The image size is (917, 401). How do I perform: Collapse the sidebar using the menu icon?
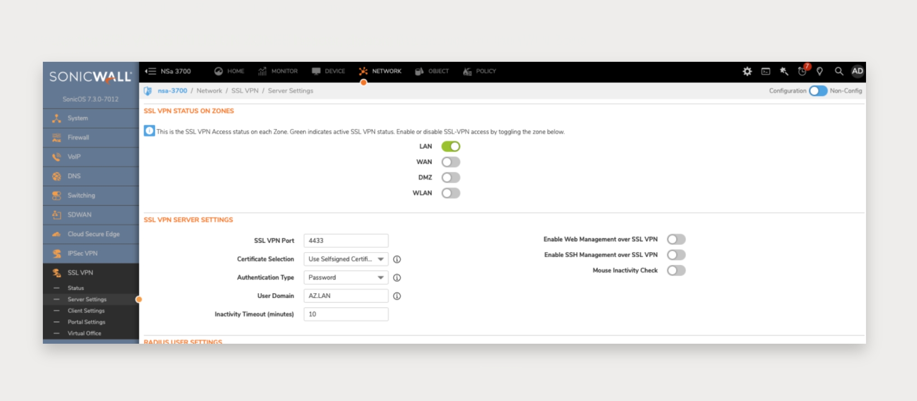[x=150, y=71]
